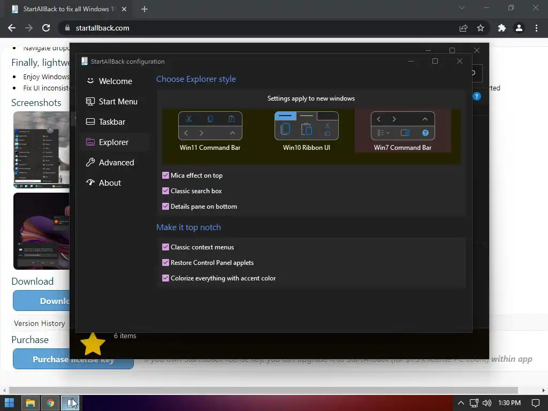This screenshot has height=411, width=548.
Task: Close the StartAllBack browser tab
Action: tap(124, 9)
